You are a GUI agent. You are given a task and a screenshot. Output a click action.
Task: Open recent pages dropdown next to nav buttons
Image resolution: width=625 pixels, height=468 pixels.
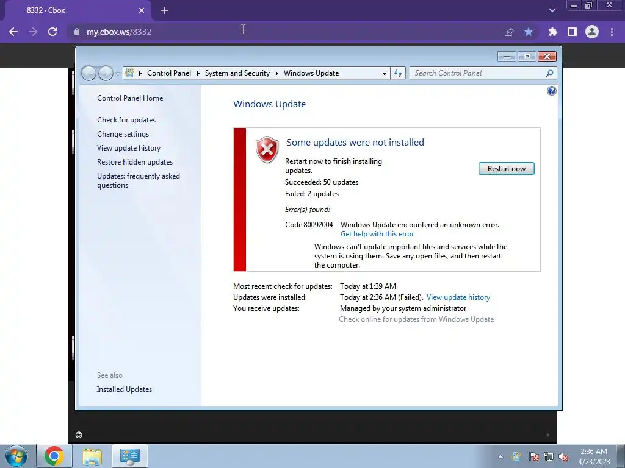[x=118, y=74]
